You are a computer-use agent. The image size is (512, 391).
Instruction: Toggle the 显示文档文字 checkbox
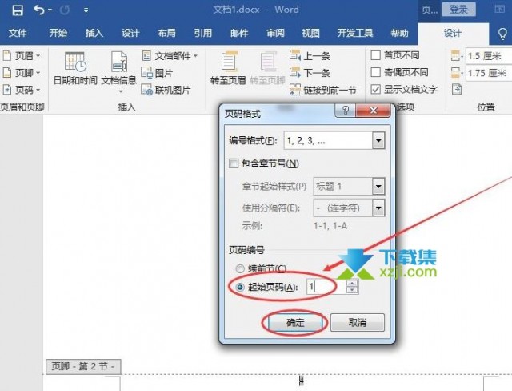point(375,89)
